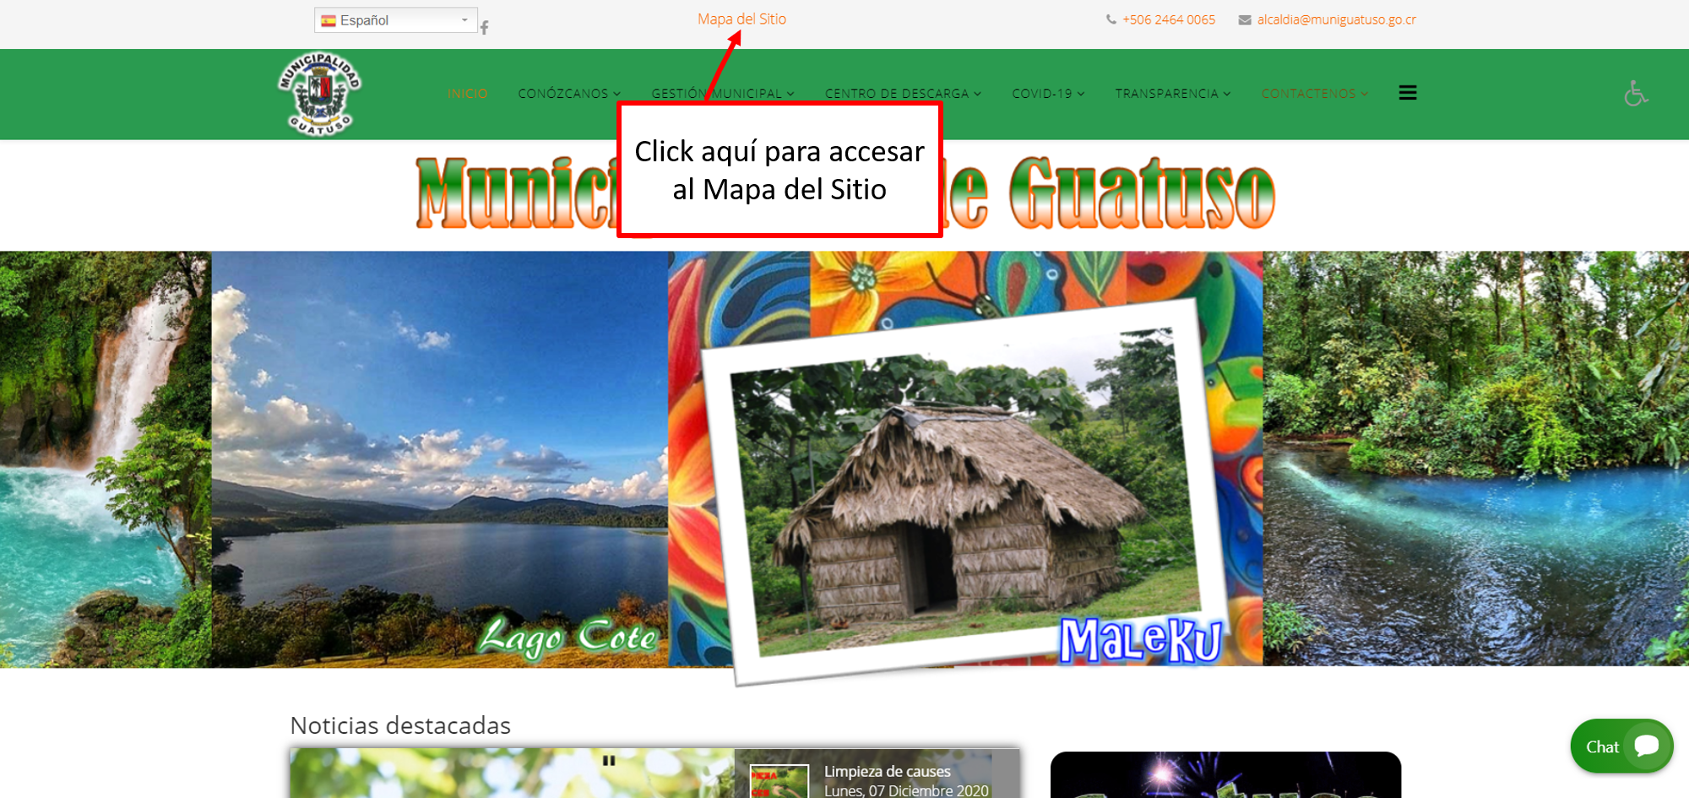Click the Noticias destacadas heading
The height and width of the screenshot is (798, 1689).
400,725
